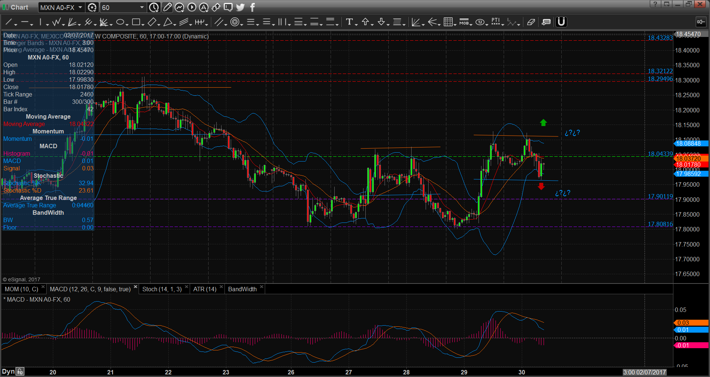Close the MOM (10, C) tab
Image resolution: width=710 pixels, height=377 pixels.
pyautogui.click(x=43, y=287)
